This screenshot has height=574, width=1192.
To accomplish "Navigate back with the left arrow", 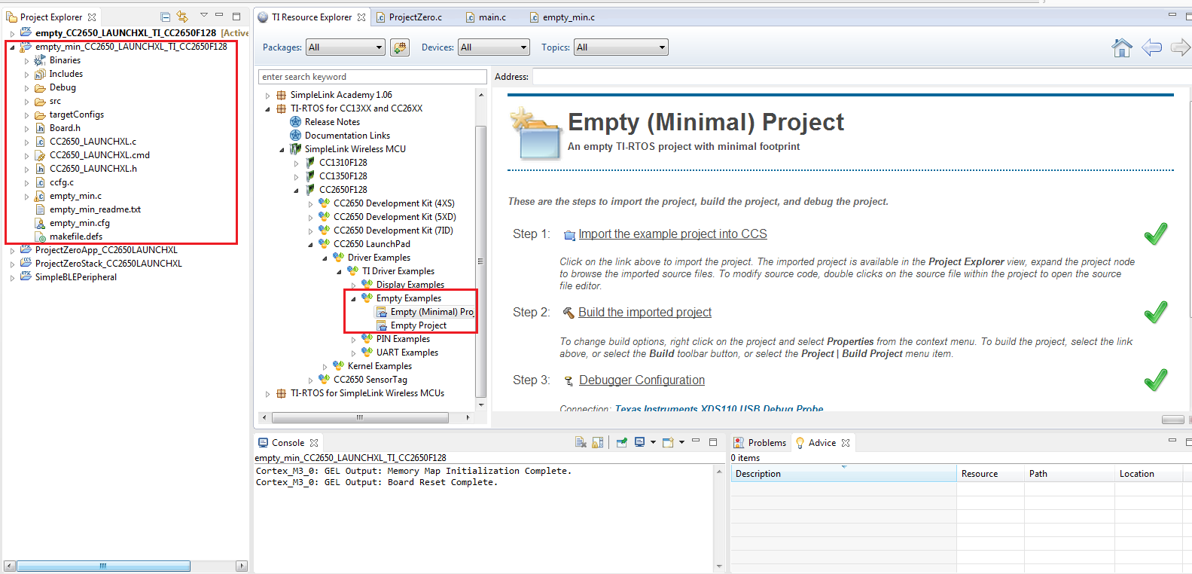I will pyautogui.click(x=1151, y=47).
